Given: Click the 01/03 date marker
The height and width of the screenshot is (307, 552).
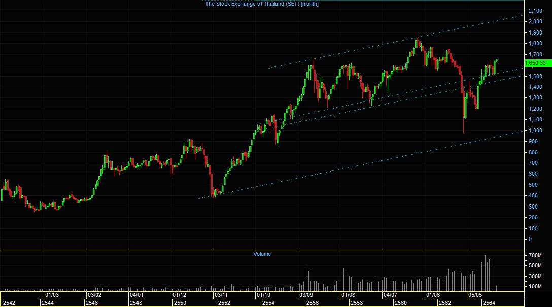Looking at the screenshot, I should click(x=52, y=295).
